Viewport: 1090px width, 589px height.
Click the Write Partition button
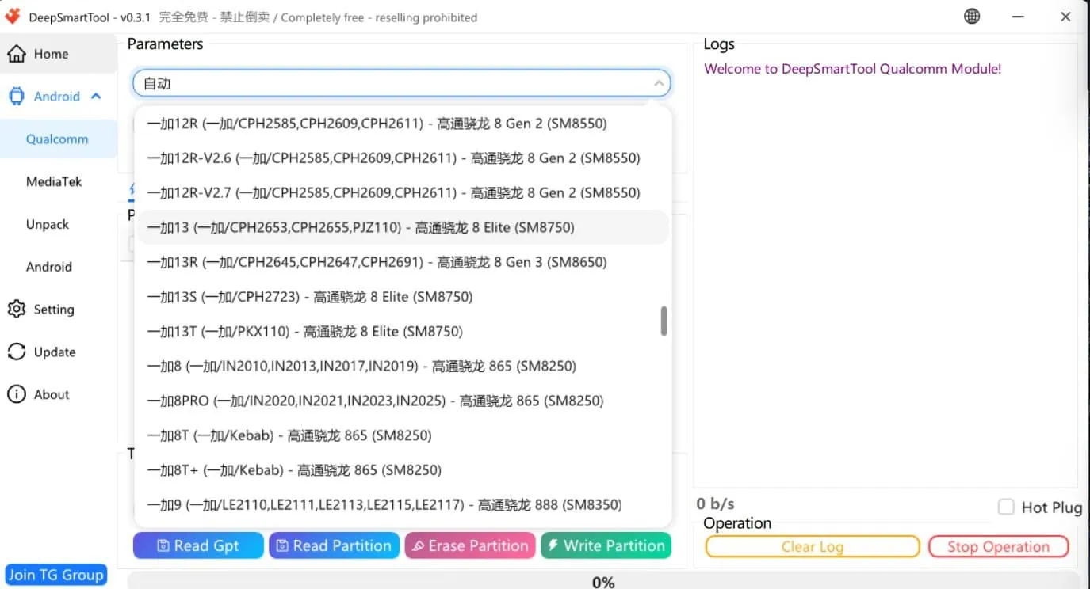[606, 545]
